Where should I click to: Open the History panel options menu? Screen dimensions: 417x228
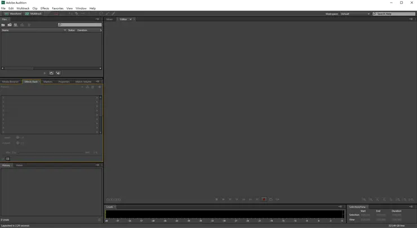97,165
